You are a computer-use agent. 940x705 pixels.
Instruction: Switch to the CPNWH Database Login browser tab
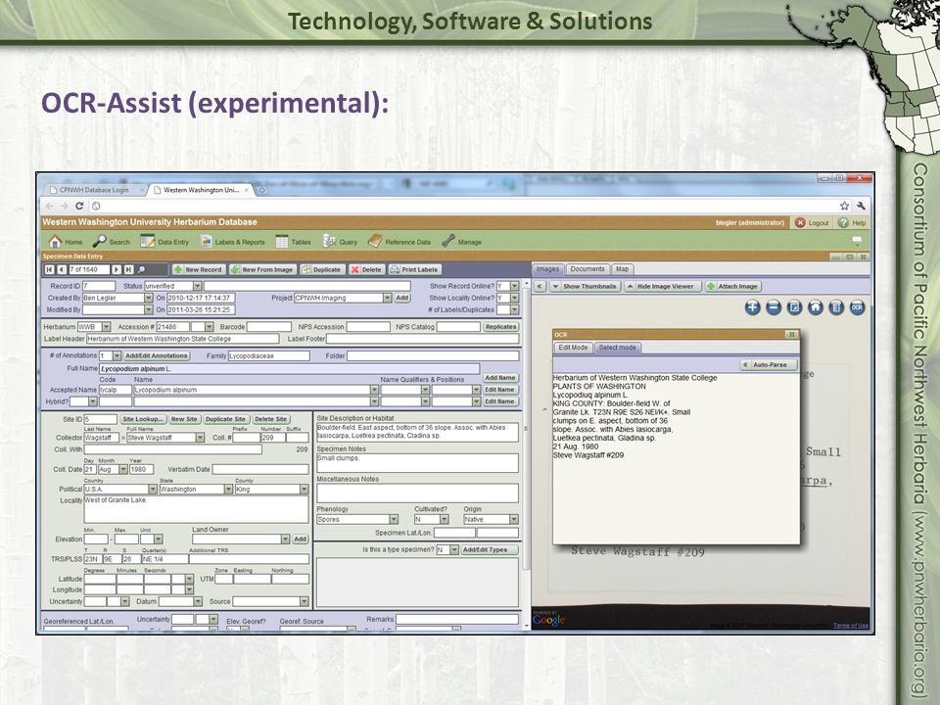[x=94, y=190]
